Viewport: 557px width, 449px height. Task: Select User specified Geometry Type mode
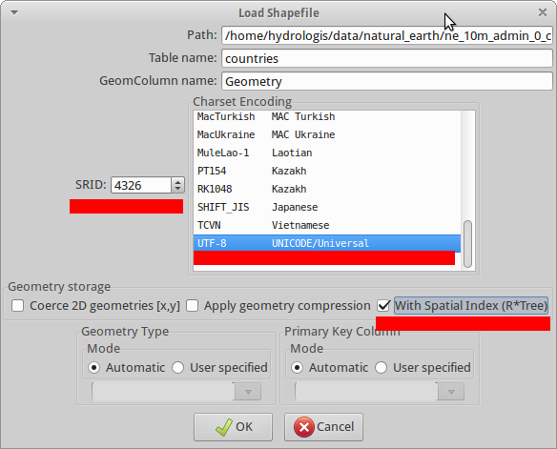pos(177,368)
